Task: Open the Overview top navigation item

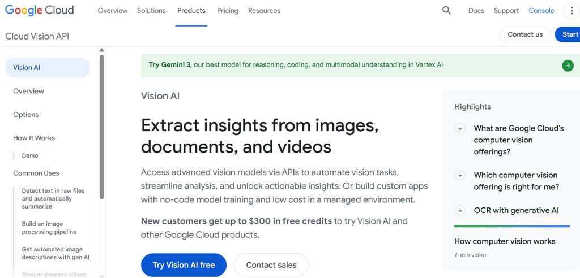Action: 113,11
